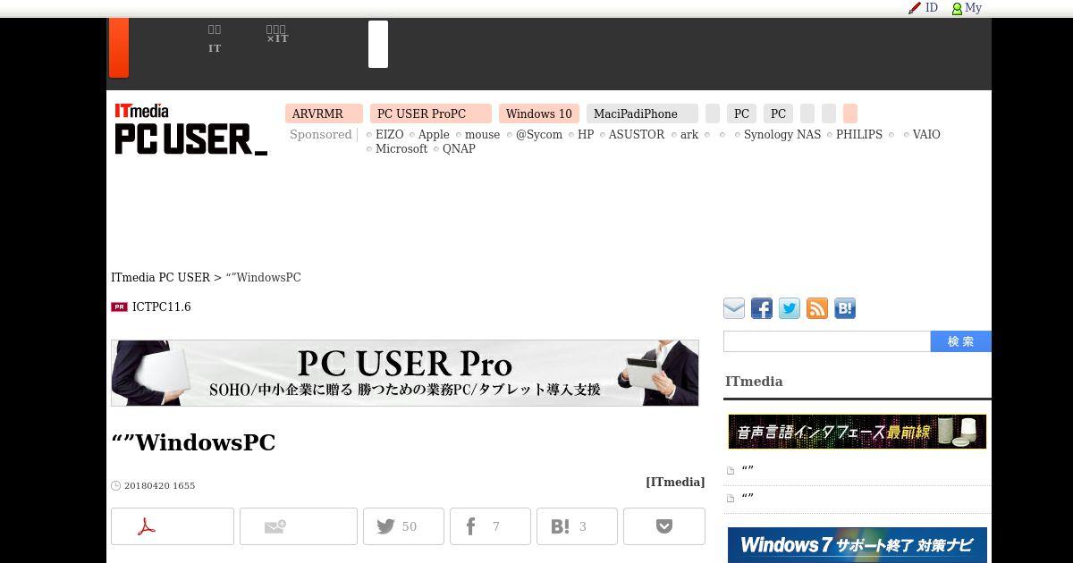
Task: Click the mail alert envelope-plus share button
Action: click(x=299, y=526)
